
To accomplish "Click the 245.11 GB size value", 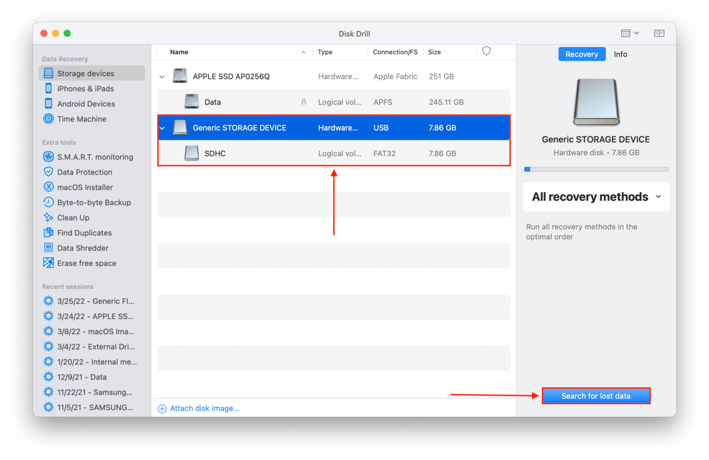I will (446, 102).
